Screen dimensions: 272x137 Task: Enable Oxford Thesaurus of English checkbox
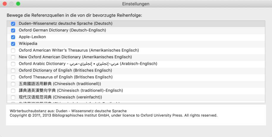13,77
